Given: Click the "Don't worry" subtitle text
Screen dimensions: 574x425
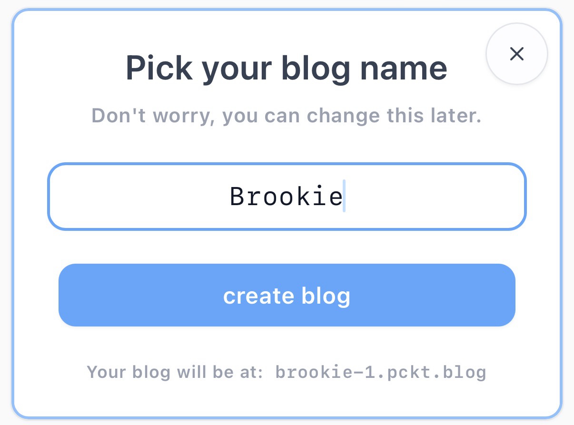Looking at the screenshot, I should (x=286, y=116).
